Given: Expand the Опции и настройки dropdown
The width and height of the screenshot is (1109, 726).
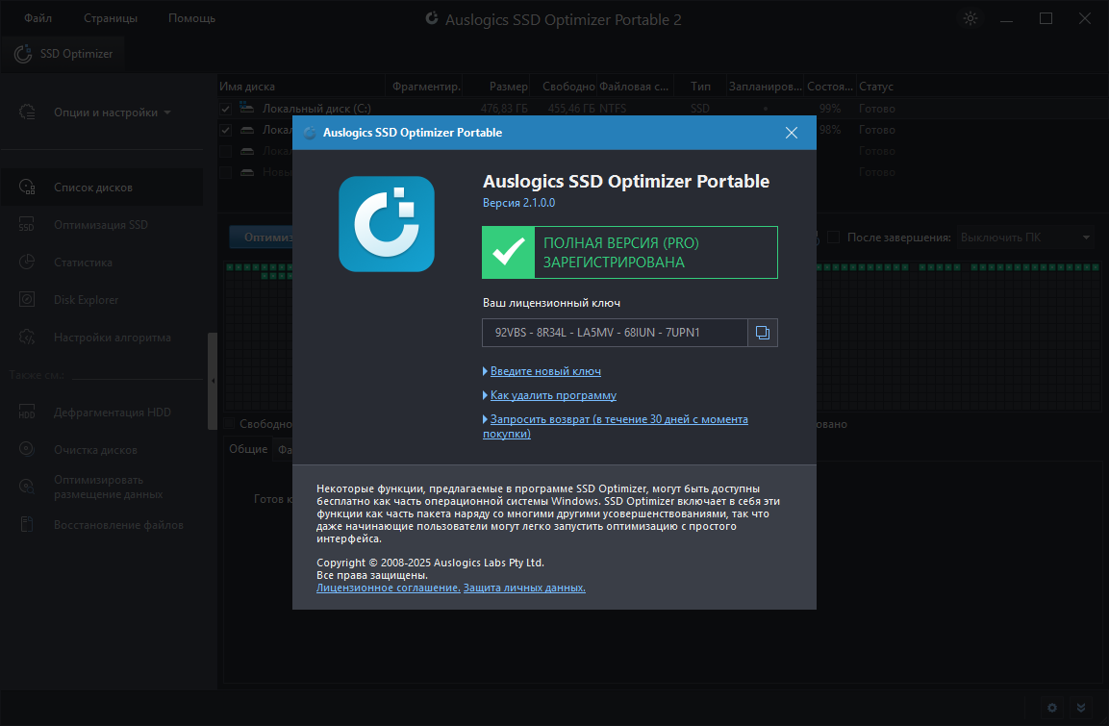Looking at the screenshot, I should 112,113.
